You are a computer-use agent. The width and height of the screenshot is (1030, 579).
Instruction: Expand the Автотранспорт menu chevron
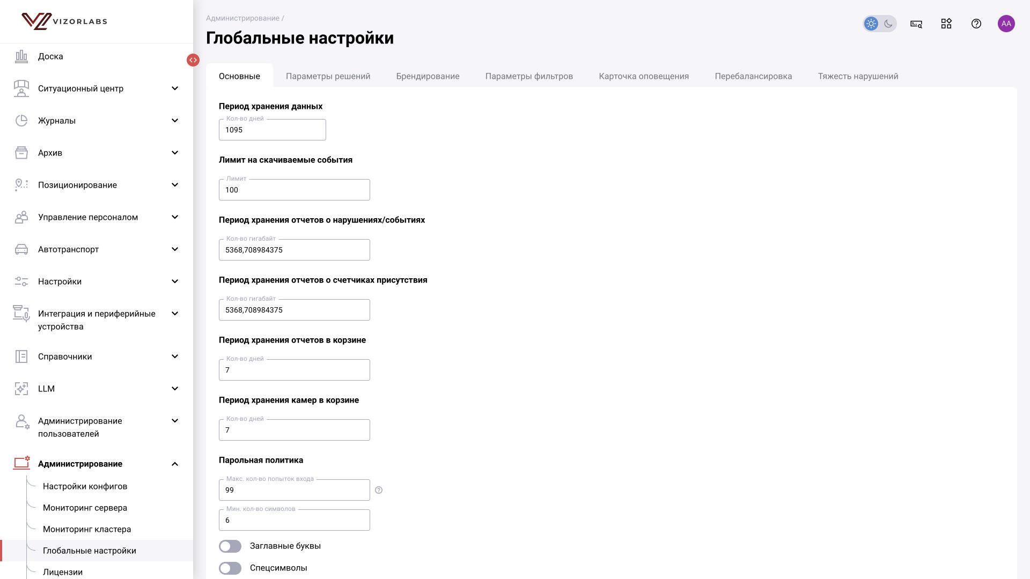click(x=175, y=249)
